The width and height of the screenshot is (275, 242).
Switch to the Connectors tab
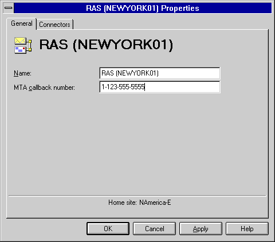(54, 25)
